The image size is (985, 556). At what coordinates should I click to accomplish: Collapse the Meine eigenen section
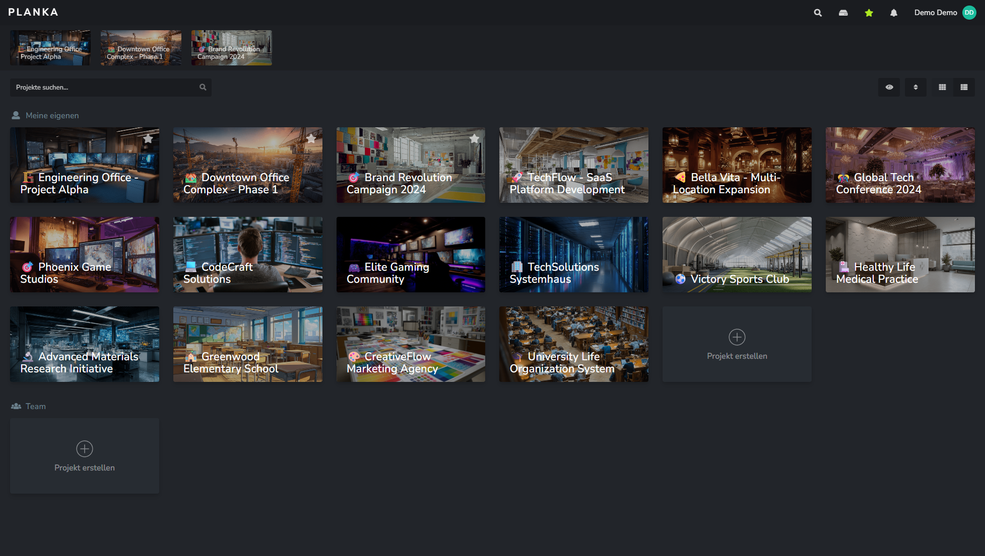point(52,115)
